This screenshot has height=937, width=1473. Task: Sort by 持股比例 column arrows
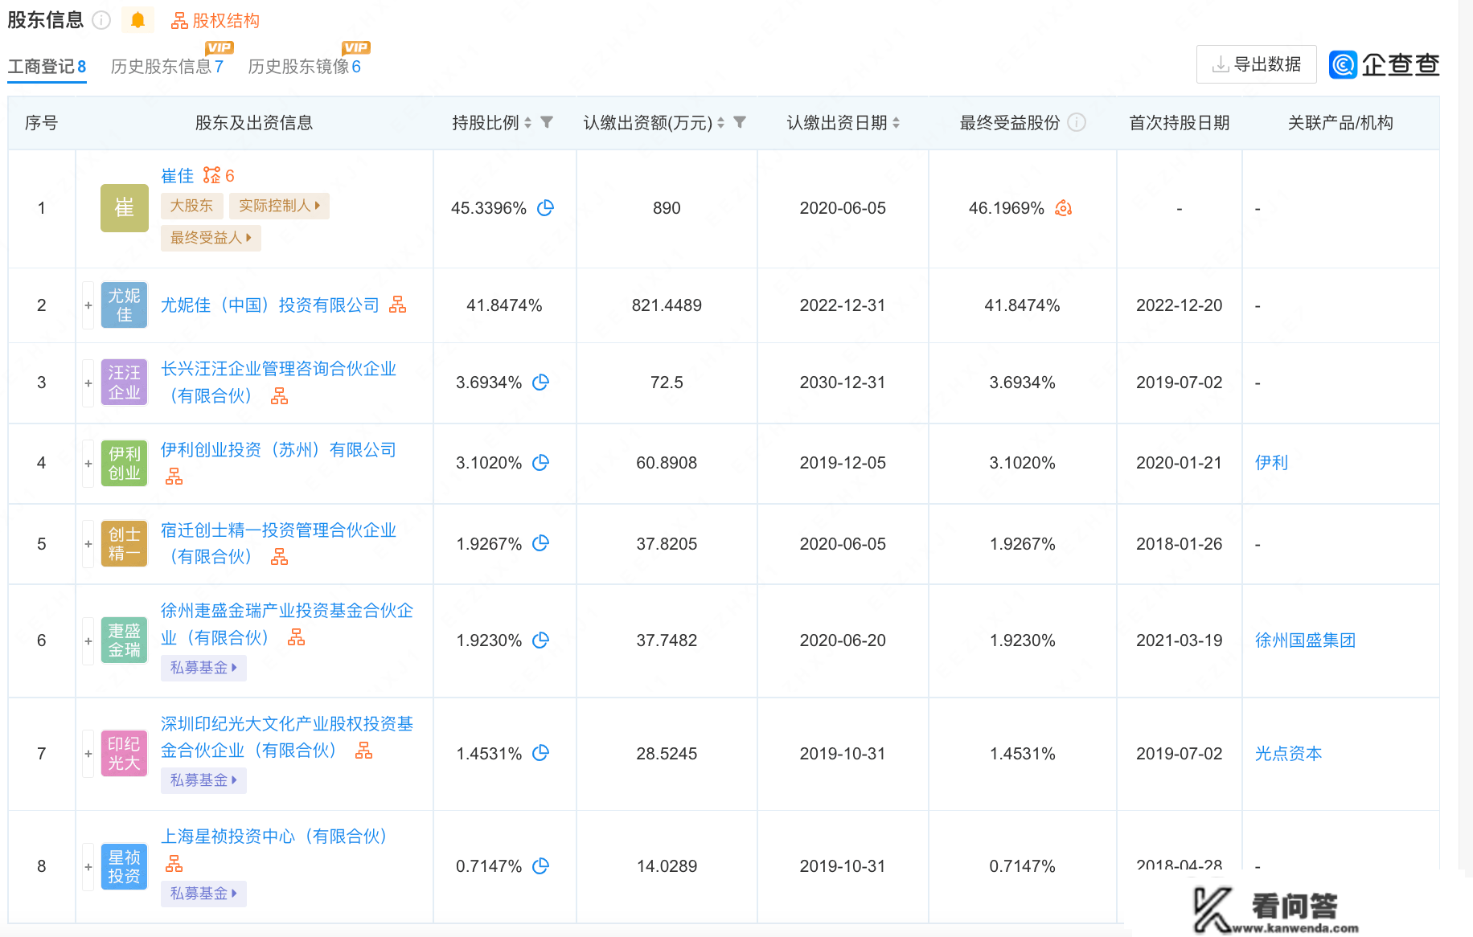527,123
